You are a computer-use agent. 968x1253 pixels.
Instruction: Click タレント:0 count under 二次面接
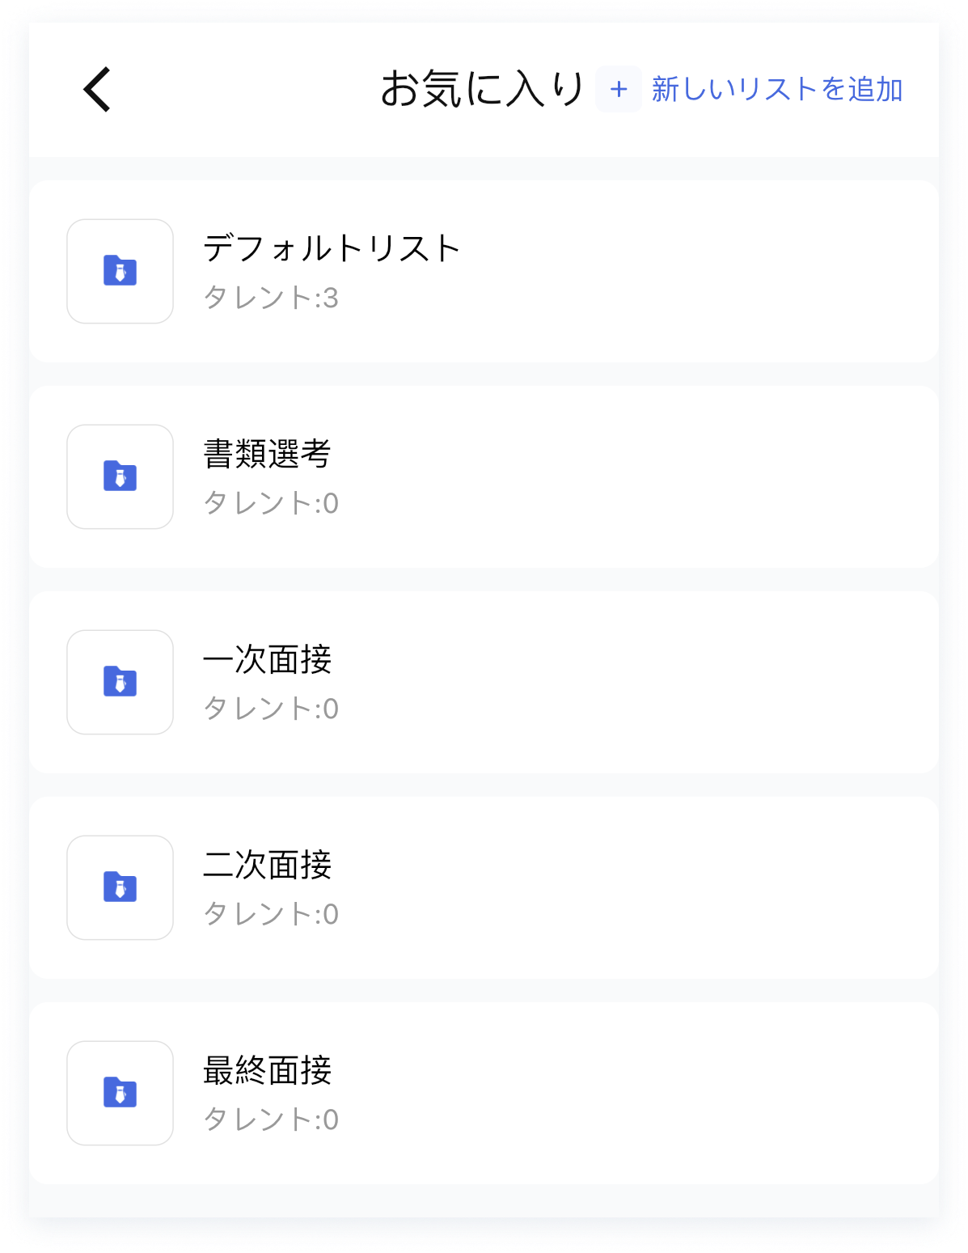click(x=271, y=914)
